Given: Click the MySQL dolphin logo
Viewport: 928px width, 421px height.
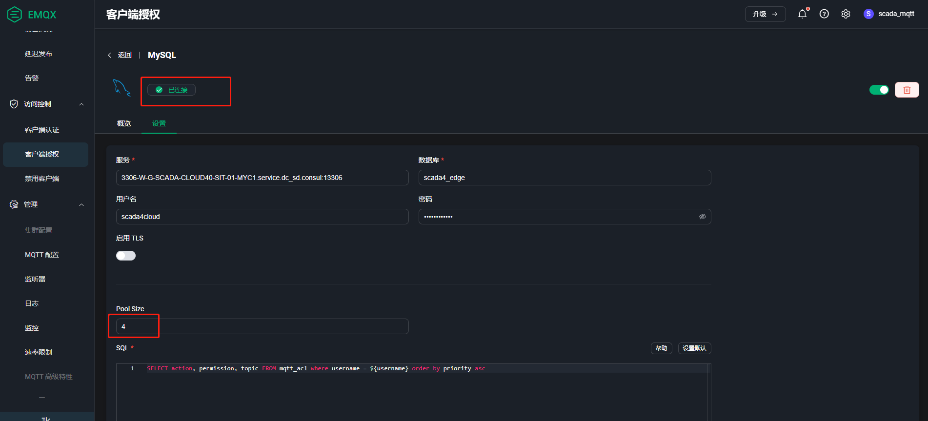Looking at the screenshot, I should (x=121, y=88).
